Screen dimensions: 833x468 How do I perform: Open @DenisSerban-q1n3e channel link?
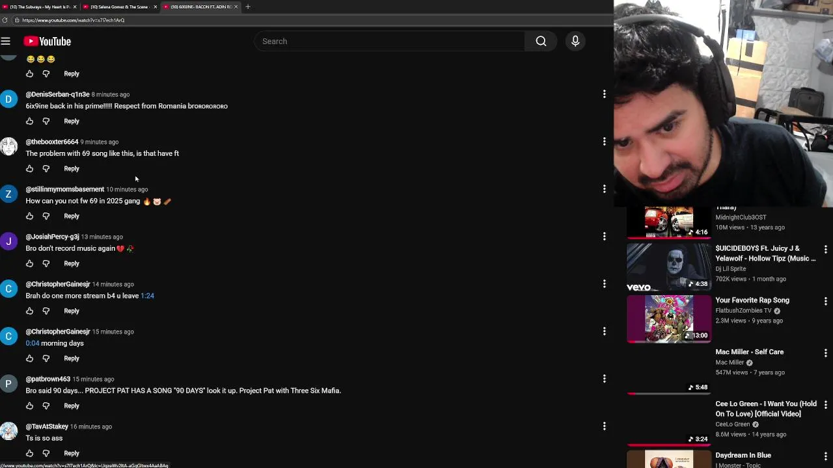tap(57, 94)
